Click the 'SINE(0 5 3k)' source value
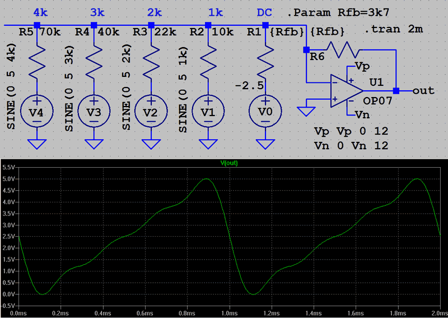This screenshot has width=448, height=318. point(68,89)
